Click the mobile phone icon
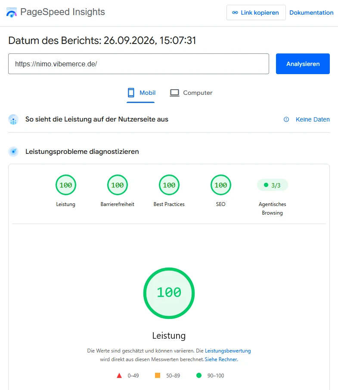The width and height of the screenshot is (338, 390). (x=131, y=93)
